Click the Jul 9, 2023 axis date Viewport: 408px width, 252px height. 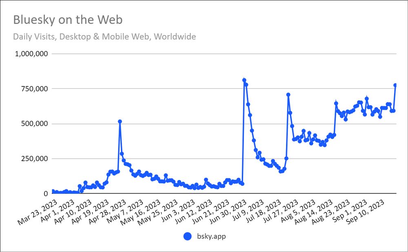coord(248,210)
